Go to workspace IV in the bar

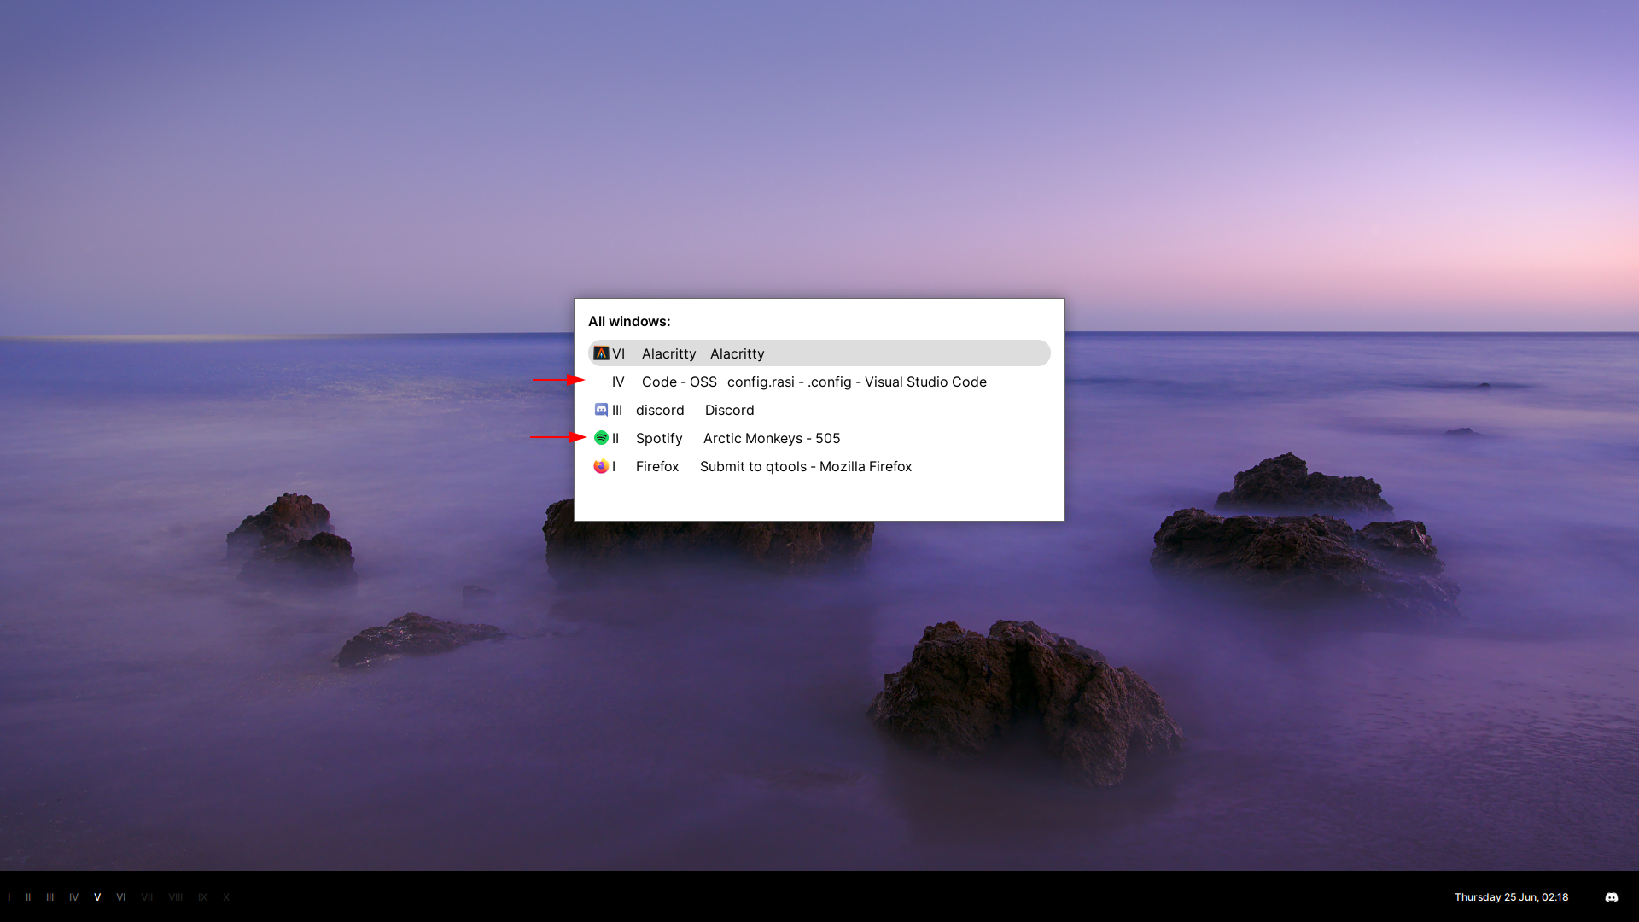point(73,897)
